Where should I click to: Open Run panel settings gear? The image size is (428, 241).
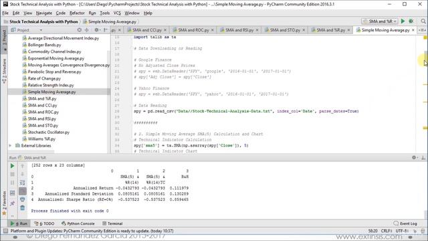(415, 157)
